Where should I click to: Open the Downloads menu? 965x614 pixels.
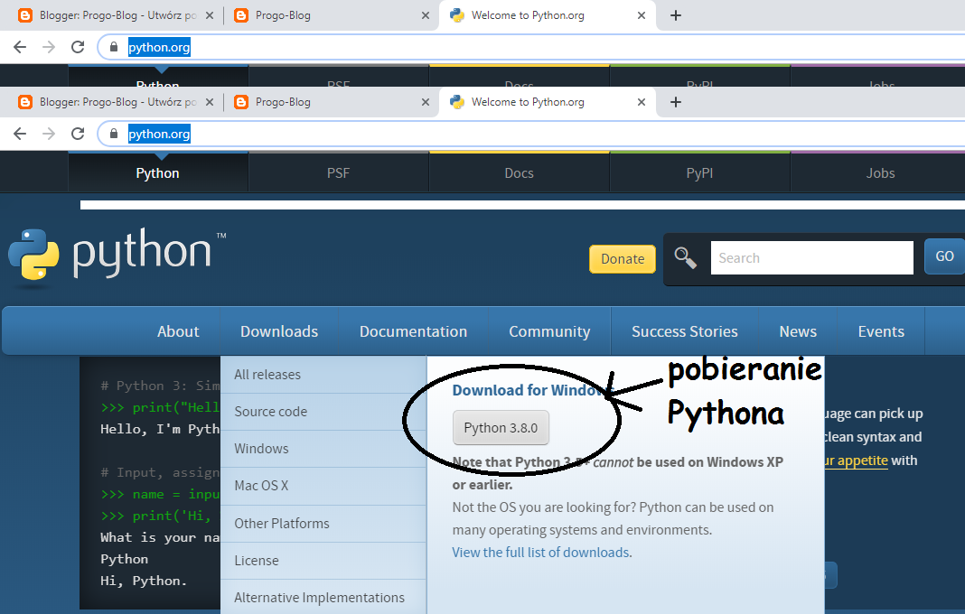tap(278, 330)
